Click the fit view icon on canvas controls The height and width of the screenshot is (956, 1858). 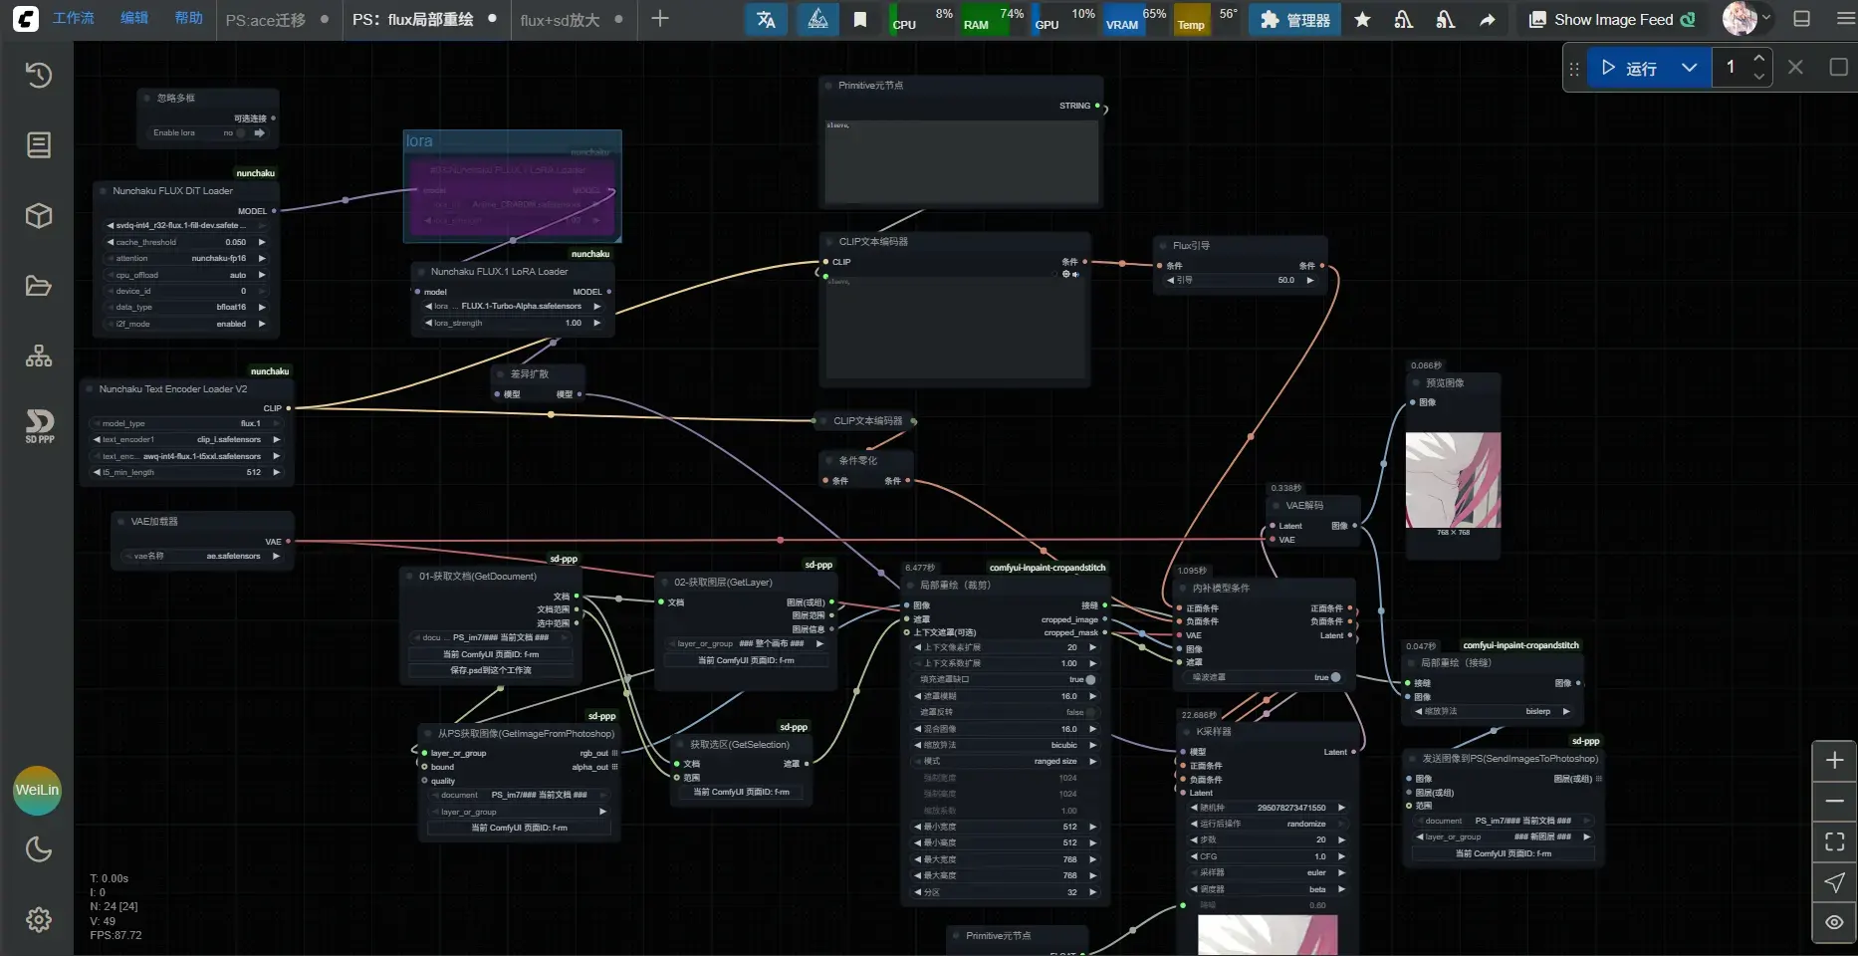tap(1834, 841)
